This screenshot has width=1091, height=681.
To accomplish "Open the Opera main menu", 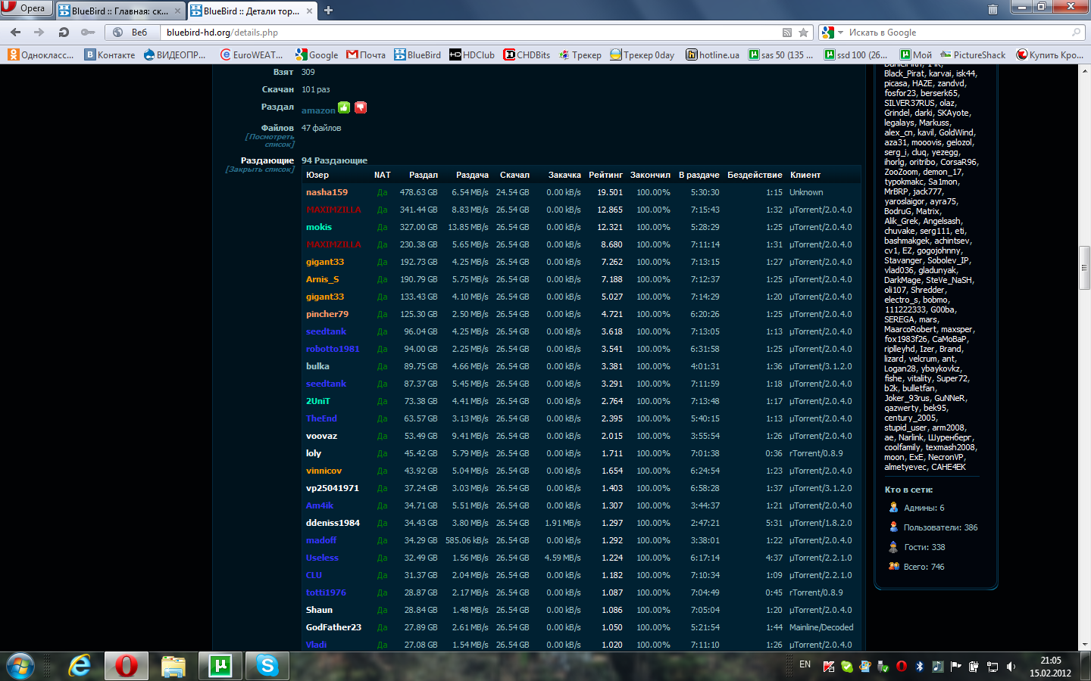I will coord(25,8).
